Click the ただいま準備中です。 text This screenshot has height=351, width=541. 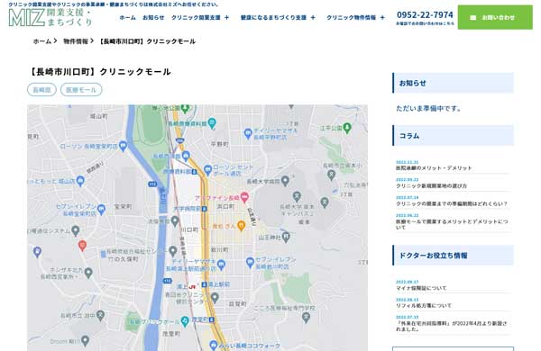coord(428,109)
